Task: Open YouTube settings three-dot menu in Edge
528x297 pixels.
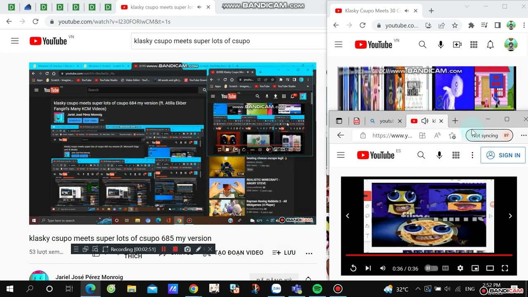Action: click(472, 155)
